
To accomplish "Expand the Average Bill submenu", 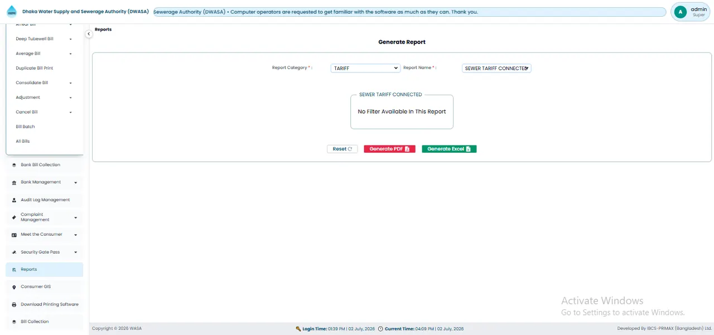I will point(71,54).
